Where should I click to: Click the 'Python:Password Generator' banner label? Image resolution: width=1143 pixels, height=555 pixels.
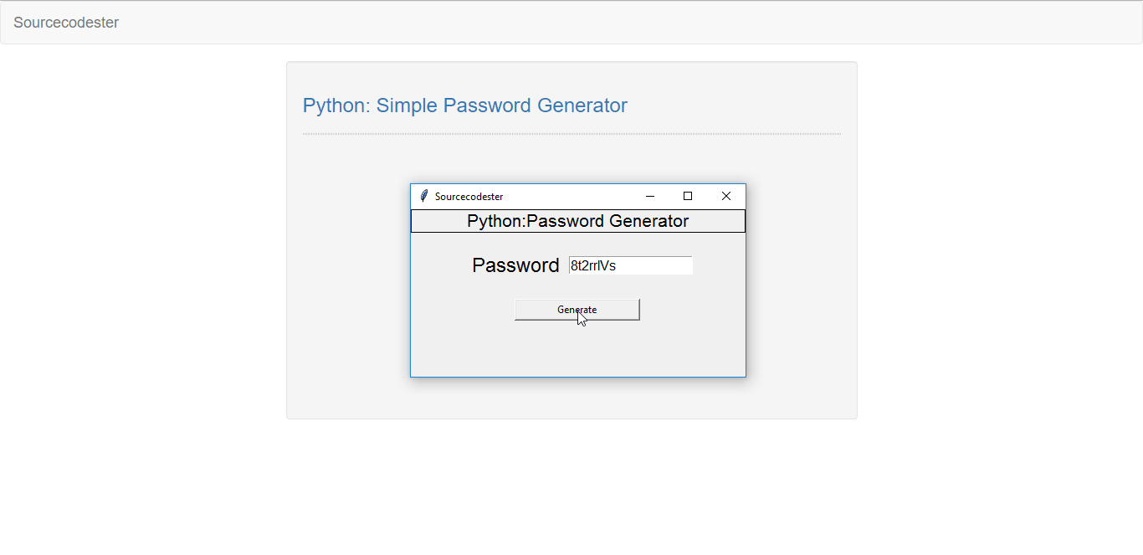[578, 221]
